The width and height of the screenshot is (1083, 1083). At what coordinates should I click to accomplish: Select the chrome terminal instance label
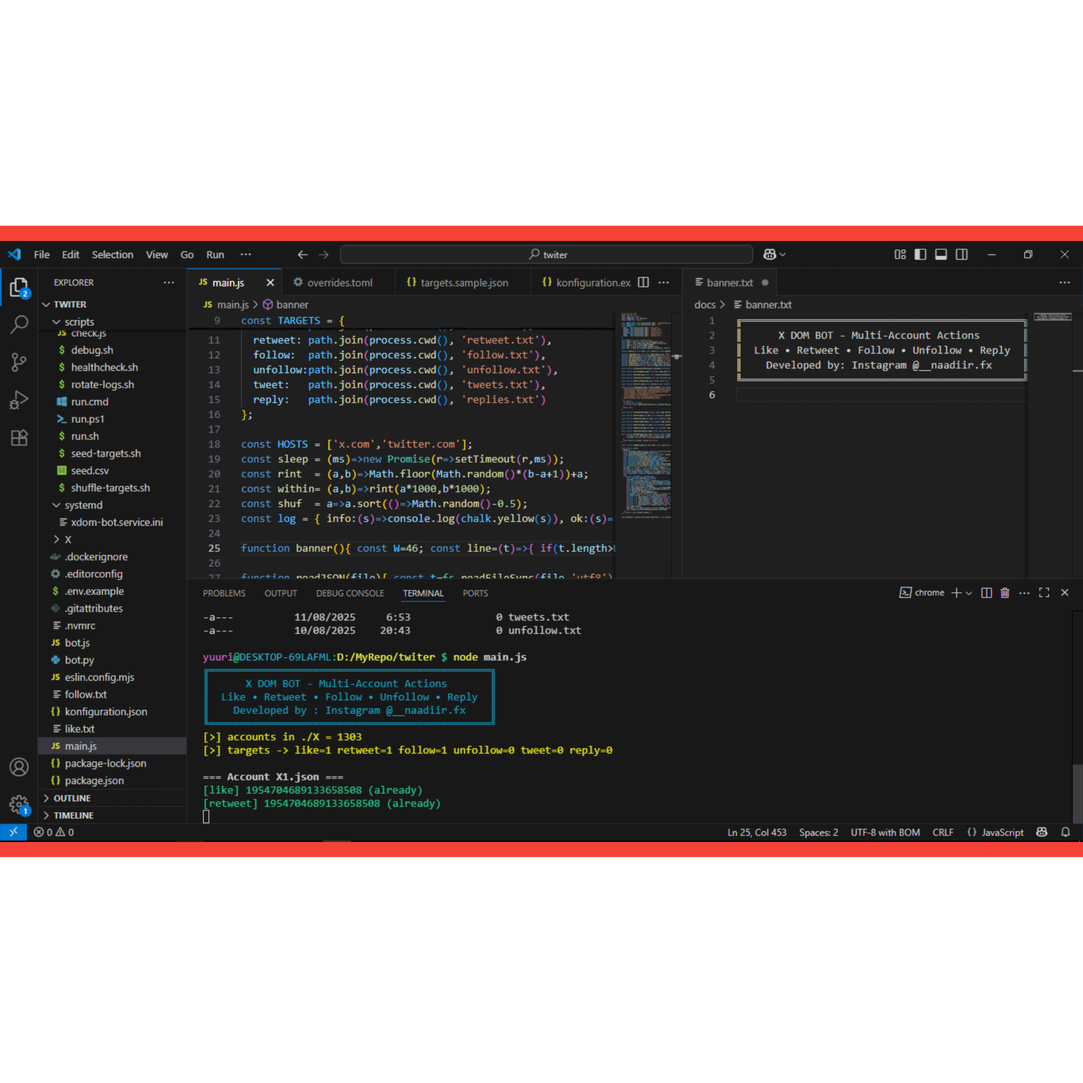point(922,593)
